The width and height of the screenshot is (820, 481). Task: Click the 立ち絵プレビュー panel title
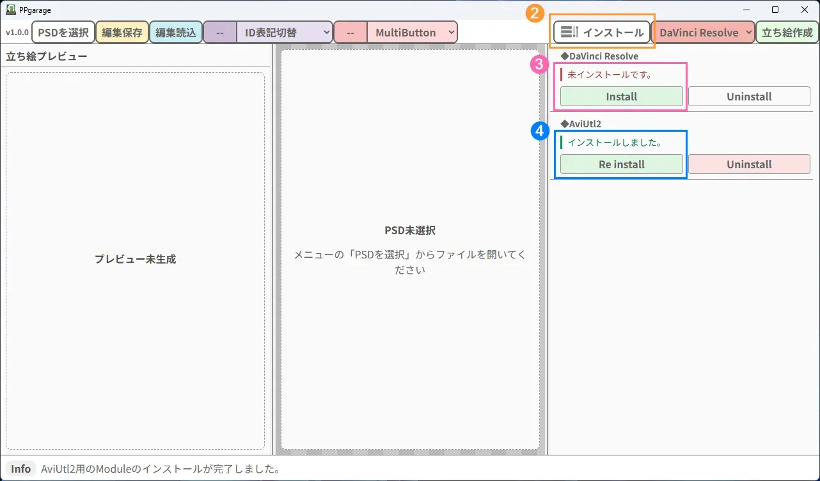point(46,56)
